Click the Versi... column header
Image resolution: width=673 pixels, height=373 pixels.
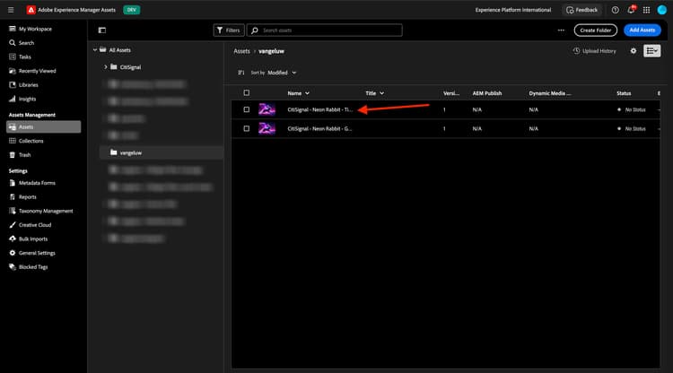click(x=451, y=93)
